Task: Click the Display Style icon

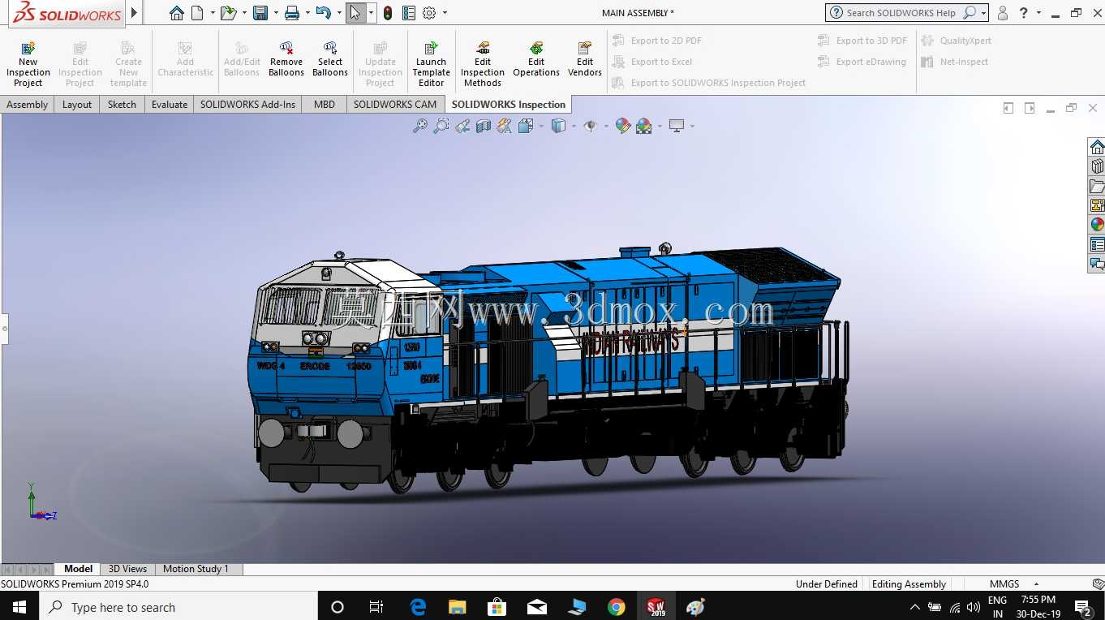Action: click(558, 126)
